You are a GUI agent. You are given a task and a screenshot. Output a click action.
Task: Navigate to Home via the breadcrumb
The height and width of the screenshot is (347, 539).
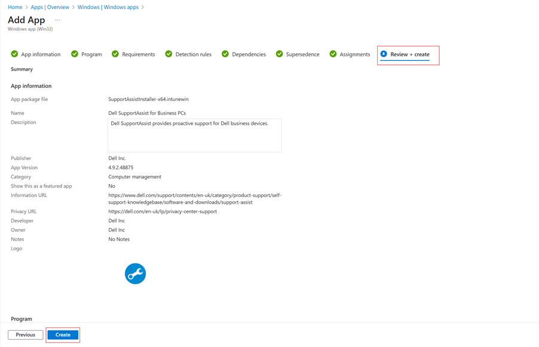click(x=14, y=7)
